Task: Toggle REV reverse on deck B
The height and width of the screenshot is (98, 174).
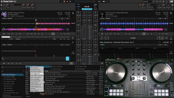Action: 118,34
